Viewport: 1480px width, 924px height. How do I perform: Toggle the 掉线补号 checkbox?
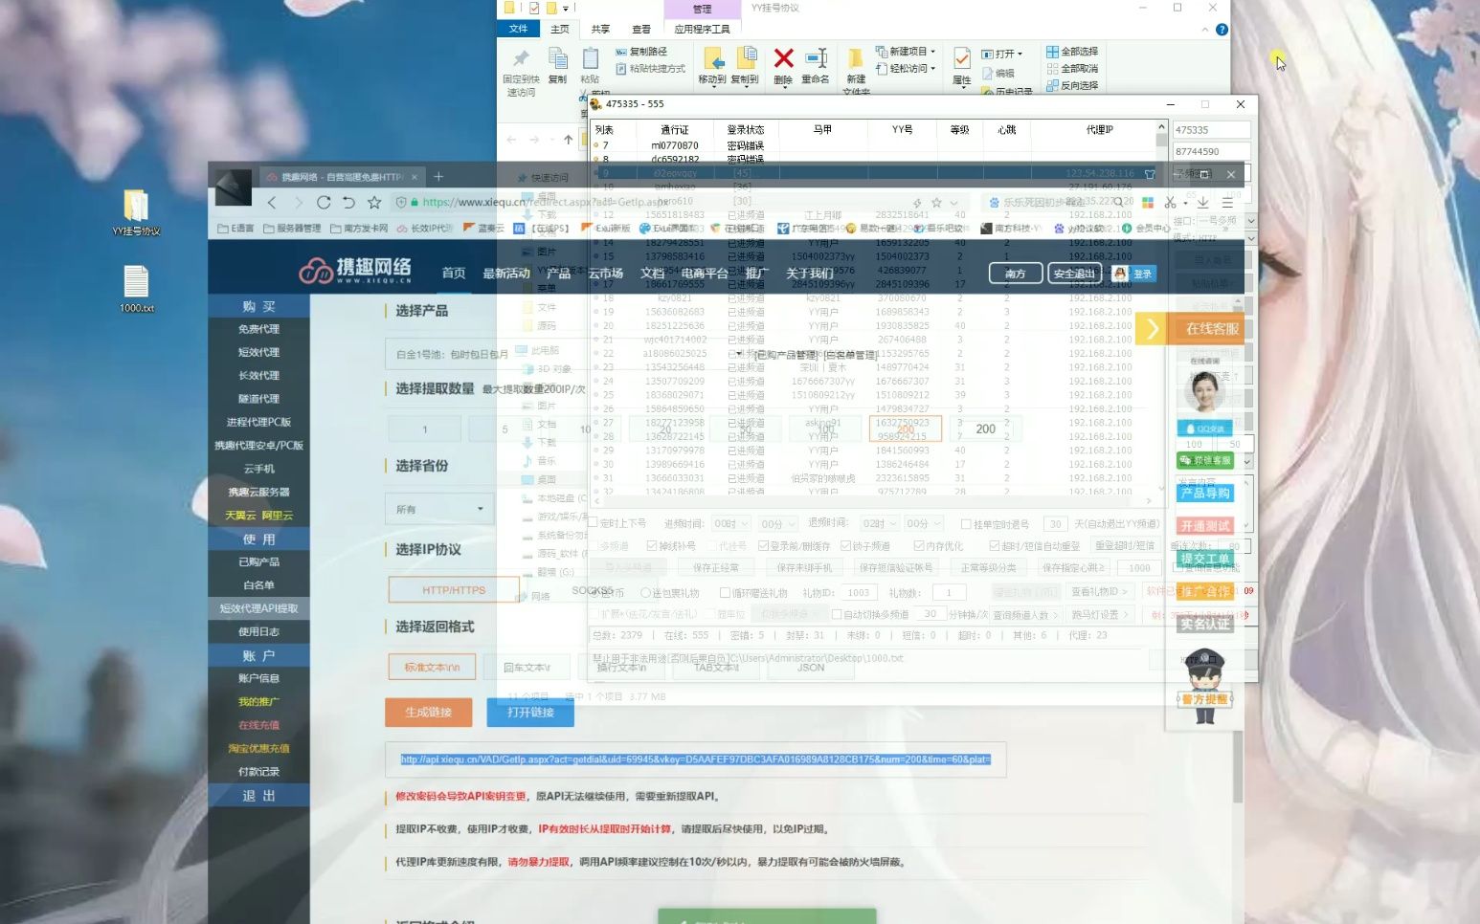pyautogui.click(x=652, y=546)
